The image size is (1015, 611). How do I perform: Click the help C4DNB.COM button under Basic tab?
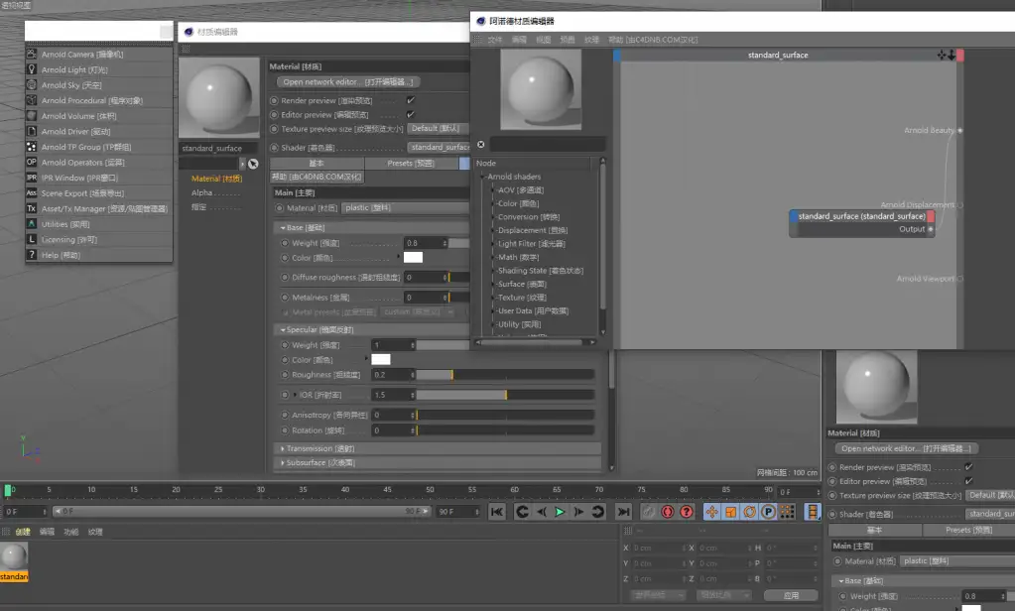317,177
